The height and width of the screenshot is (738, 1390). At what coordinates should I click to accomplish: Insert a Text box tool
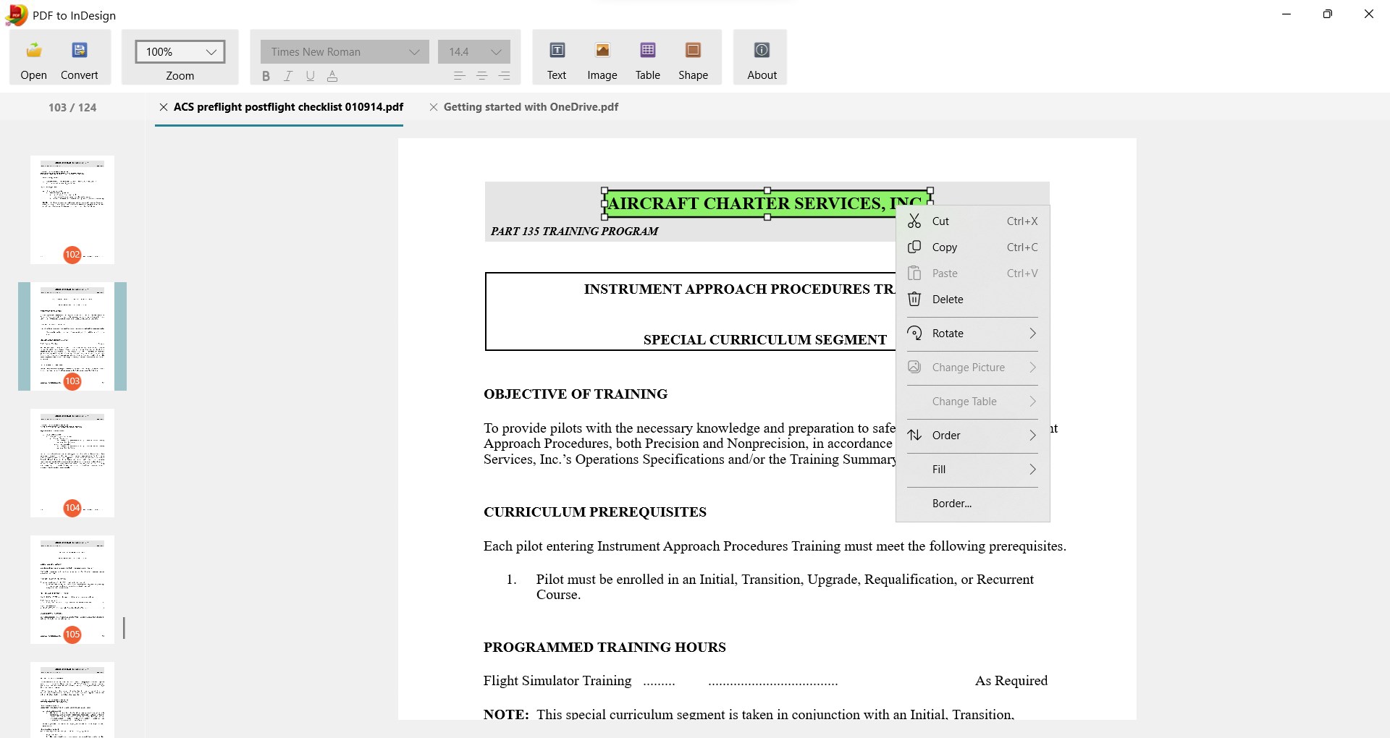coord(557,58)
